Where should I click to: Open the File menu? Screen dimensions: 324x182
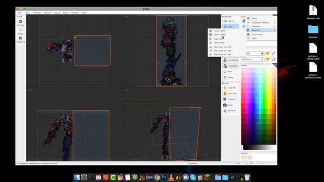tap(19, 13)
